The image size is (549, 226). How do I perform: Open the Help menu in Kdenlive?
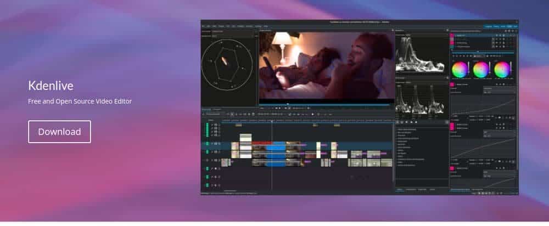tap(266, 26)
